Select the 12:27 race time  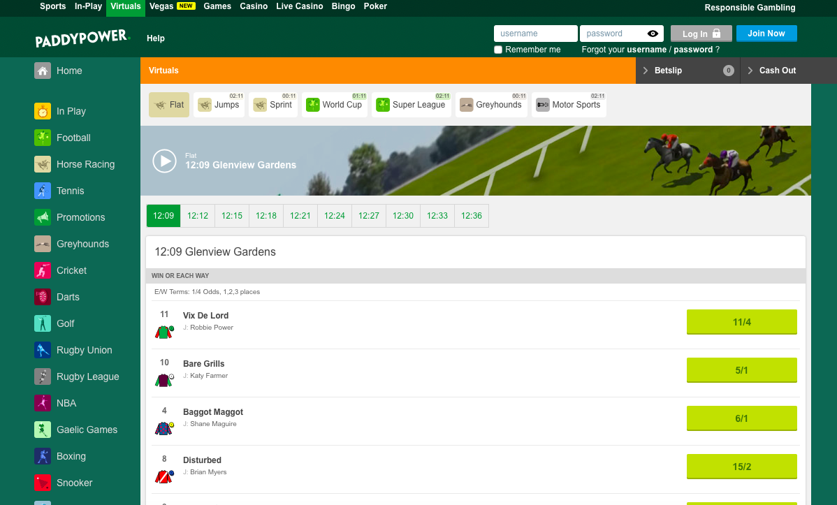pyautogui.click(x=369, y=216)
